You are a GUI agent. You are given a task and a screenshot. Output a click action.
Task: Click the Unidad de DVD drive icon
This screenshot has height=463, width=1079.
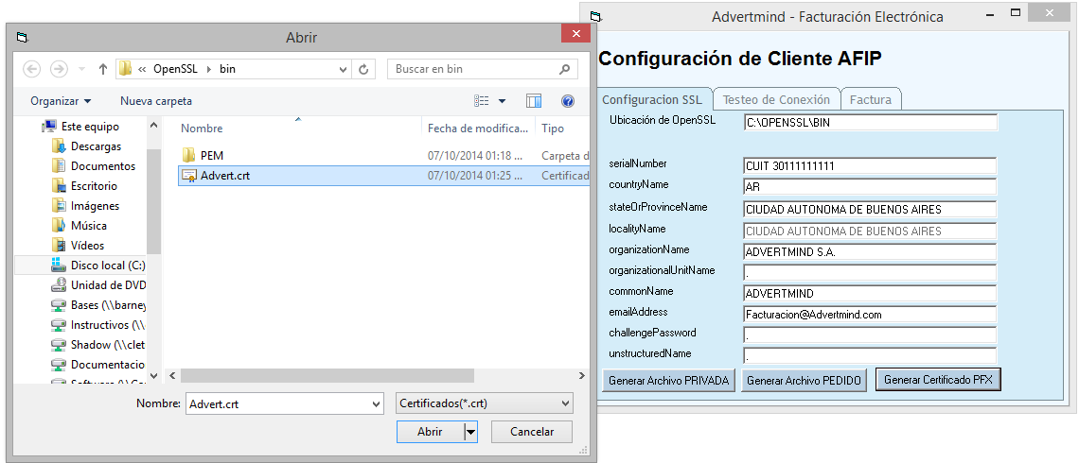pos(60,285)
